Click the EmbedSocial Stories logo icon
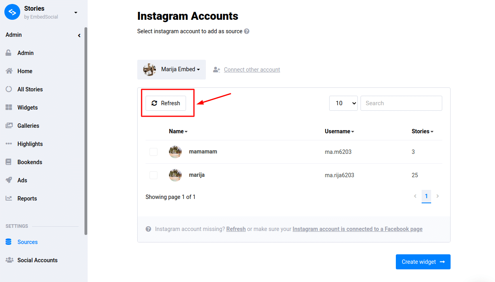The width and height of the screenshot is (495, 282). 12,12
